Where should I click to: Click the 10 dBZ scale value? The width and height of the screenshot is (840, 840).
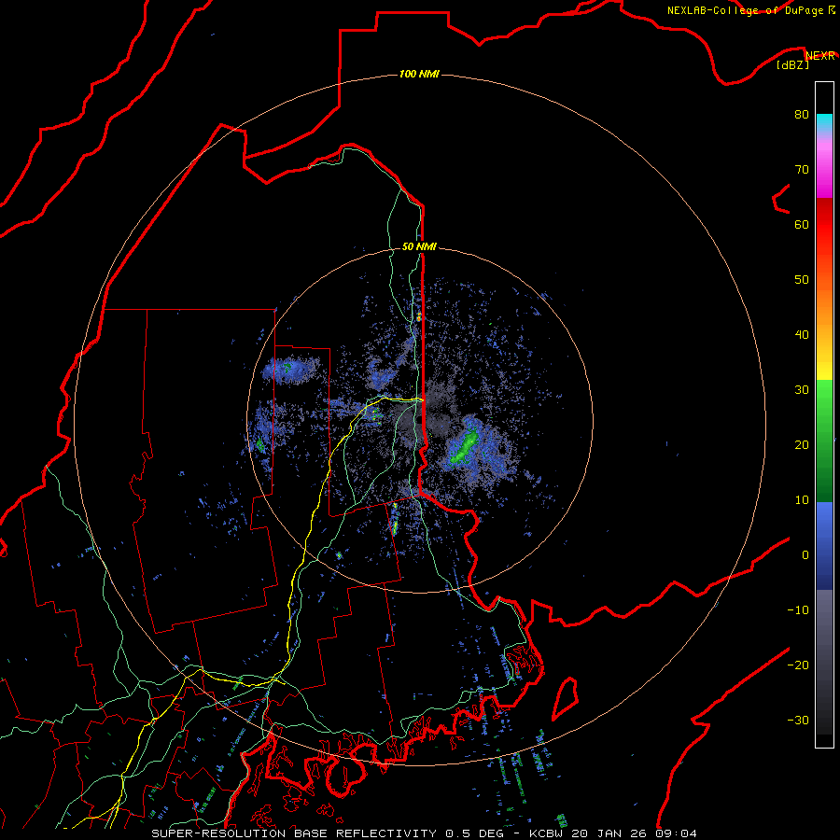tap(802, 500)
